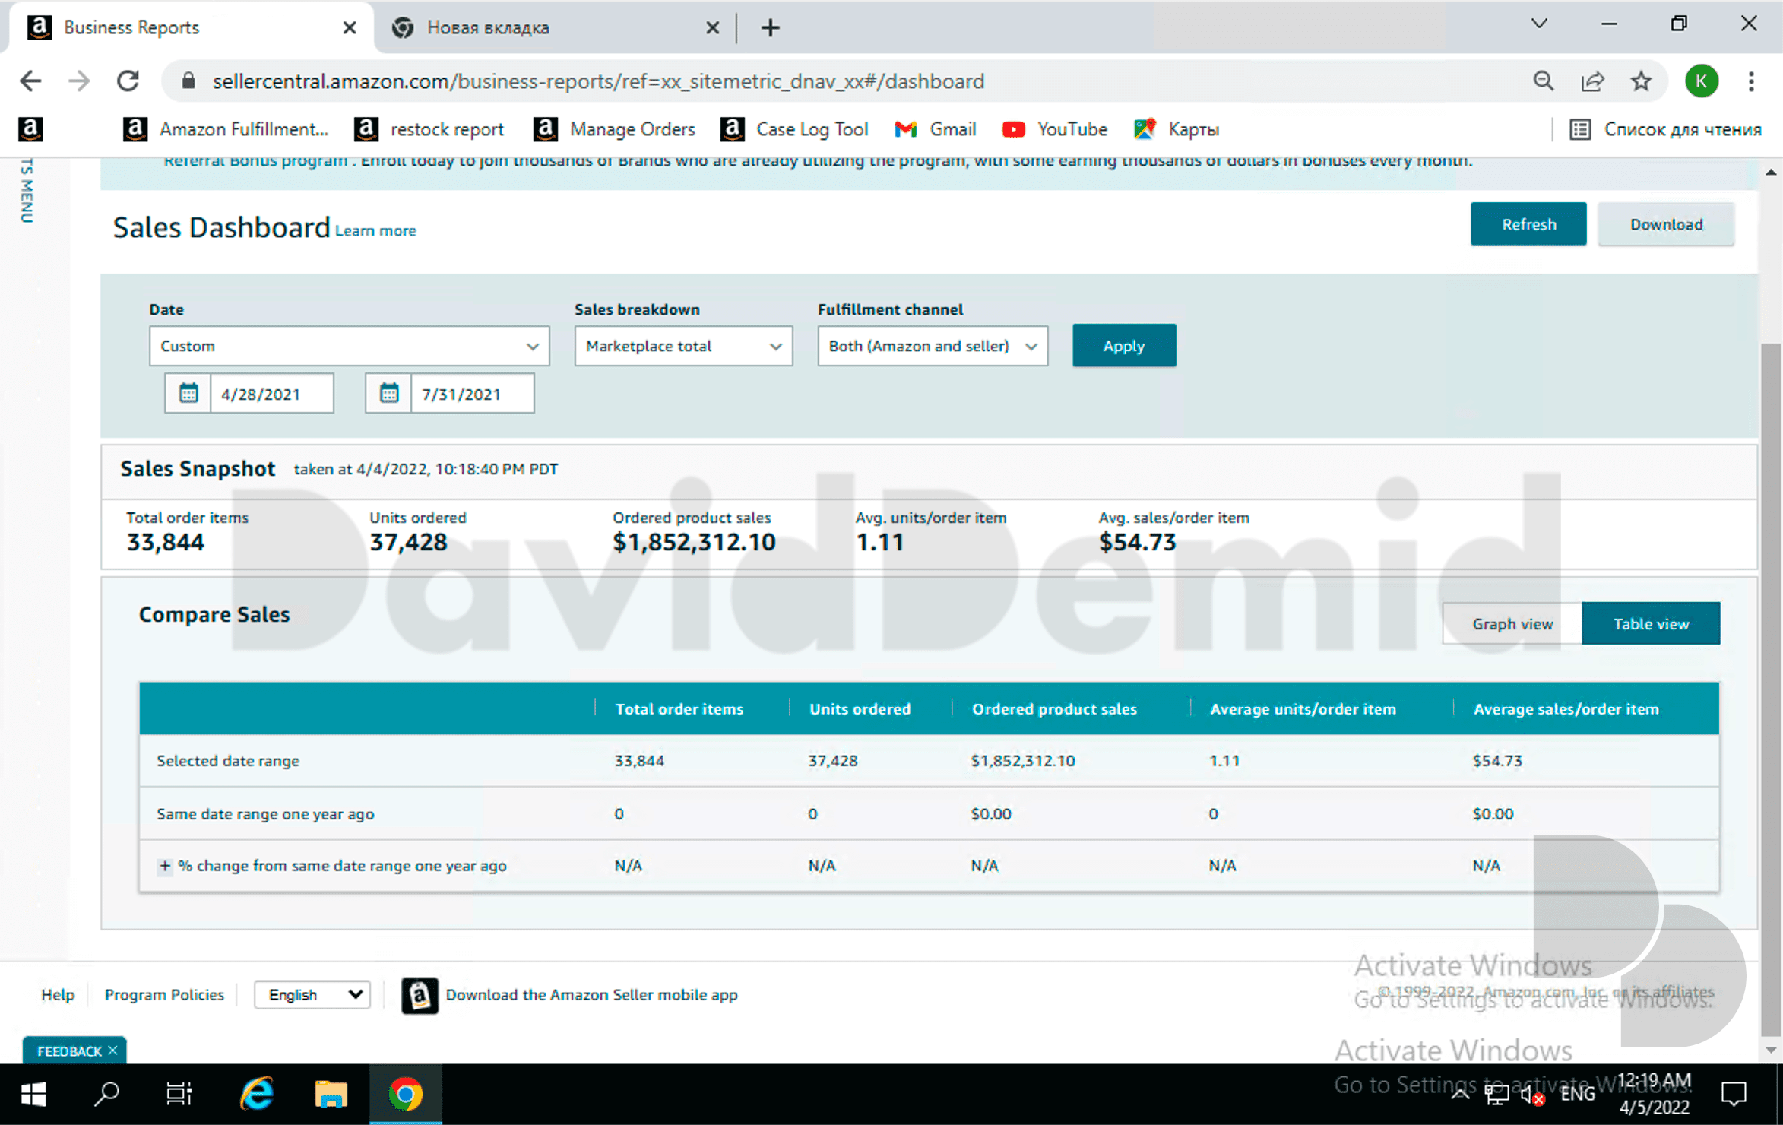The height and width of the screenshot is (1125, 1783).
Task: Click the Refresh button
Action: point(1528,224)
